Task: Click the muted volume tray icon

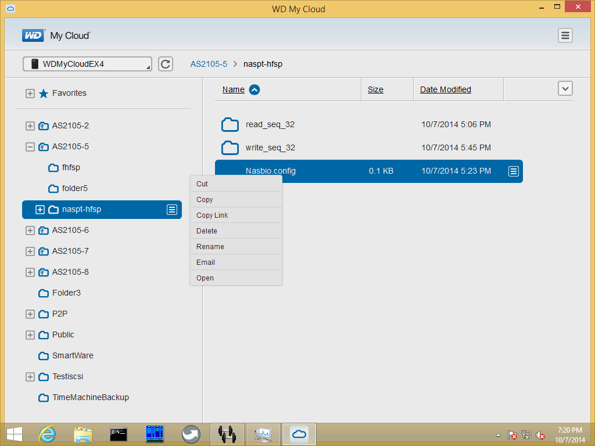Action: (540, 435)
